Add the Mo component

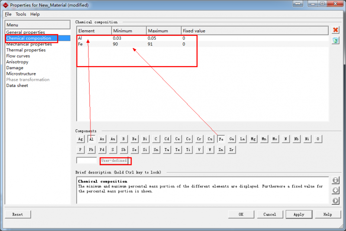pos(275,139)
